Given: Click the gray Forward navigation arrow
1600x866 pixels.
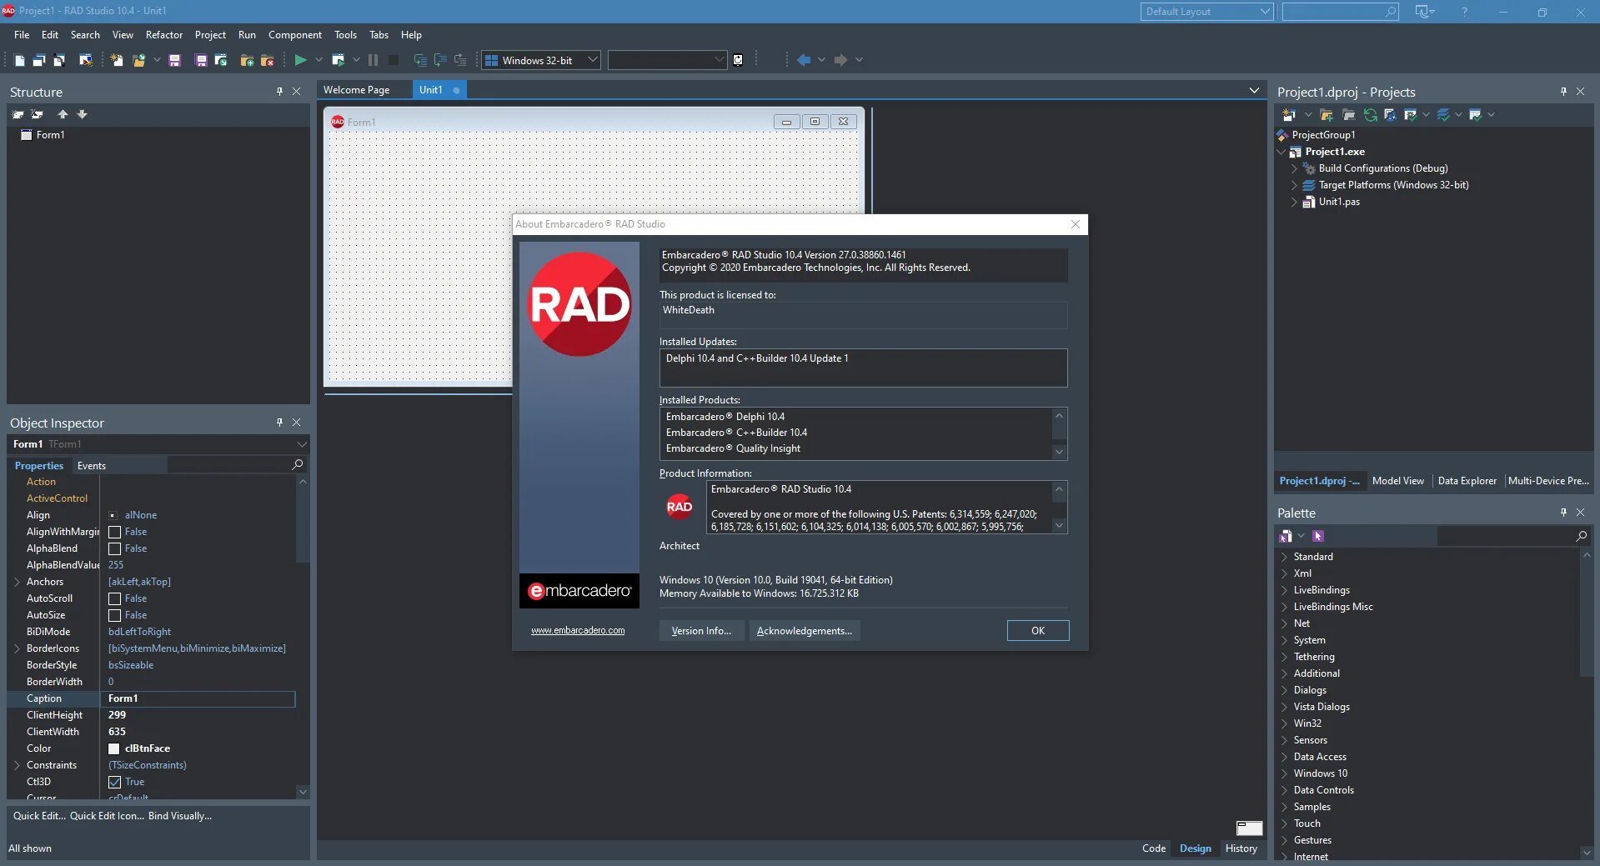Looking at the screenshot, I should [840, 60].
